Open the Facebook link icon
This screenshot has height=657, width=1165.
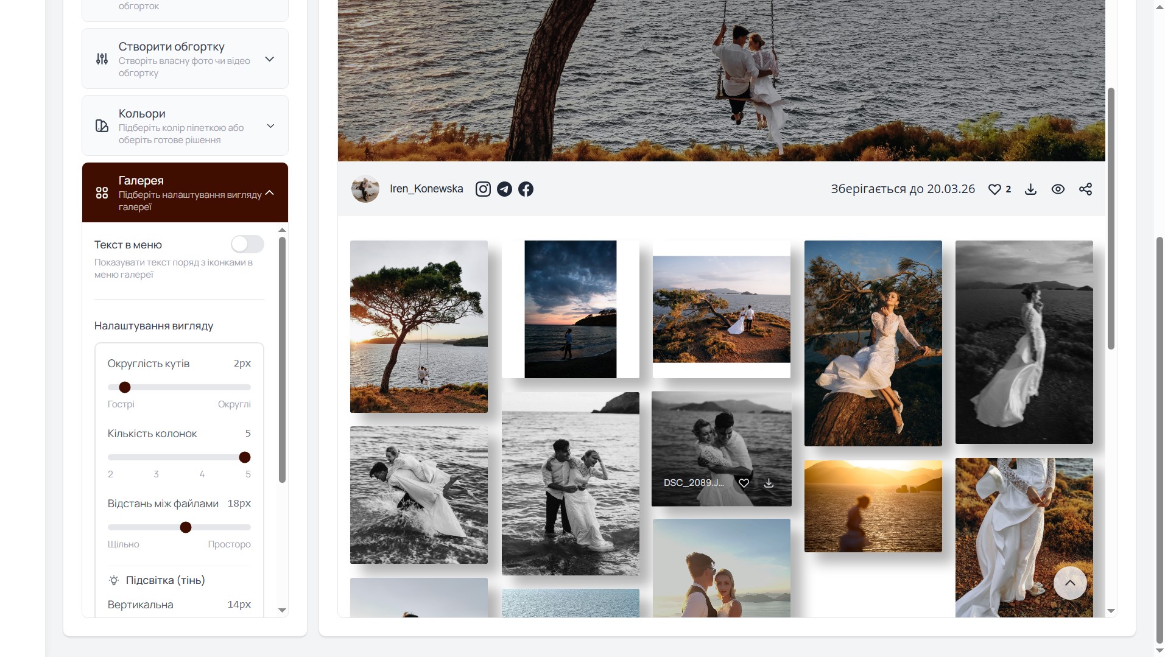[x=526, y=189]
